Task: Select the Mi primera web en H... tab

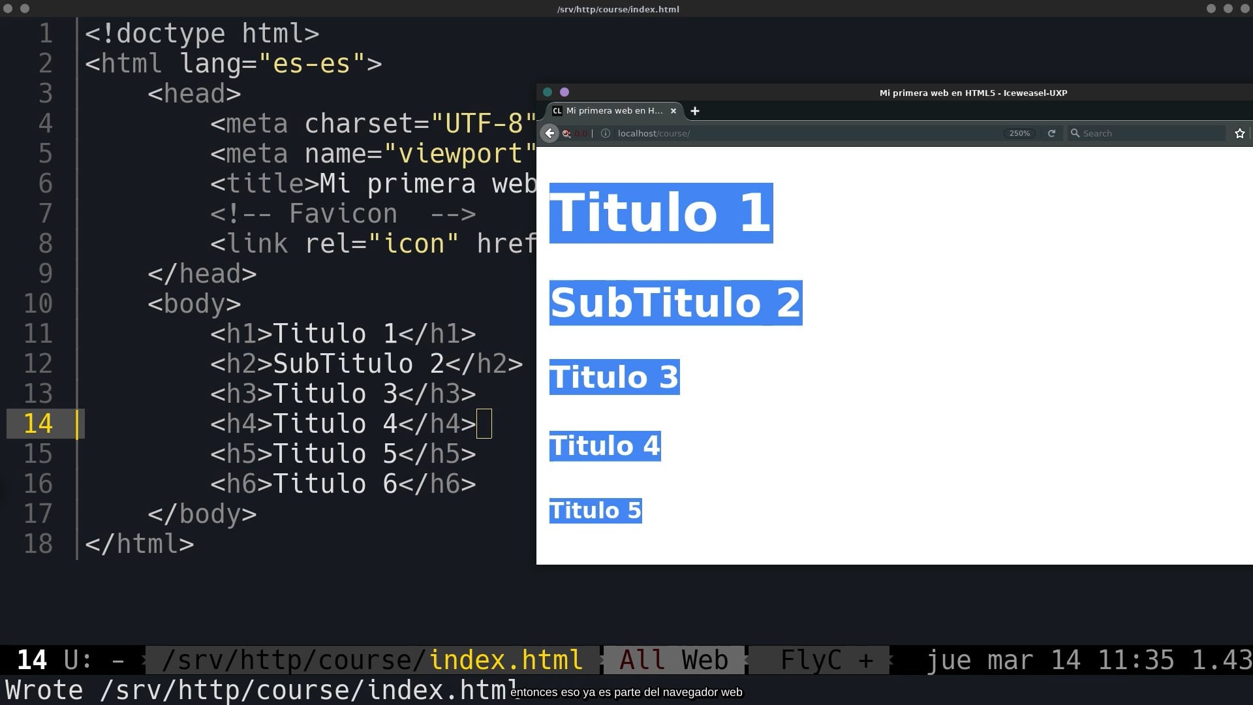Action: pyautogui.click(x=613, y=111)
